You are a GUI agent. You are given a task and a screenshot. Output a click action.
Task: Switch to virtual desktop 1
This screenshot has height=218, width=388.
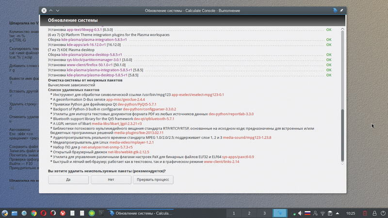(x=234, y=213)
